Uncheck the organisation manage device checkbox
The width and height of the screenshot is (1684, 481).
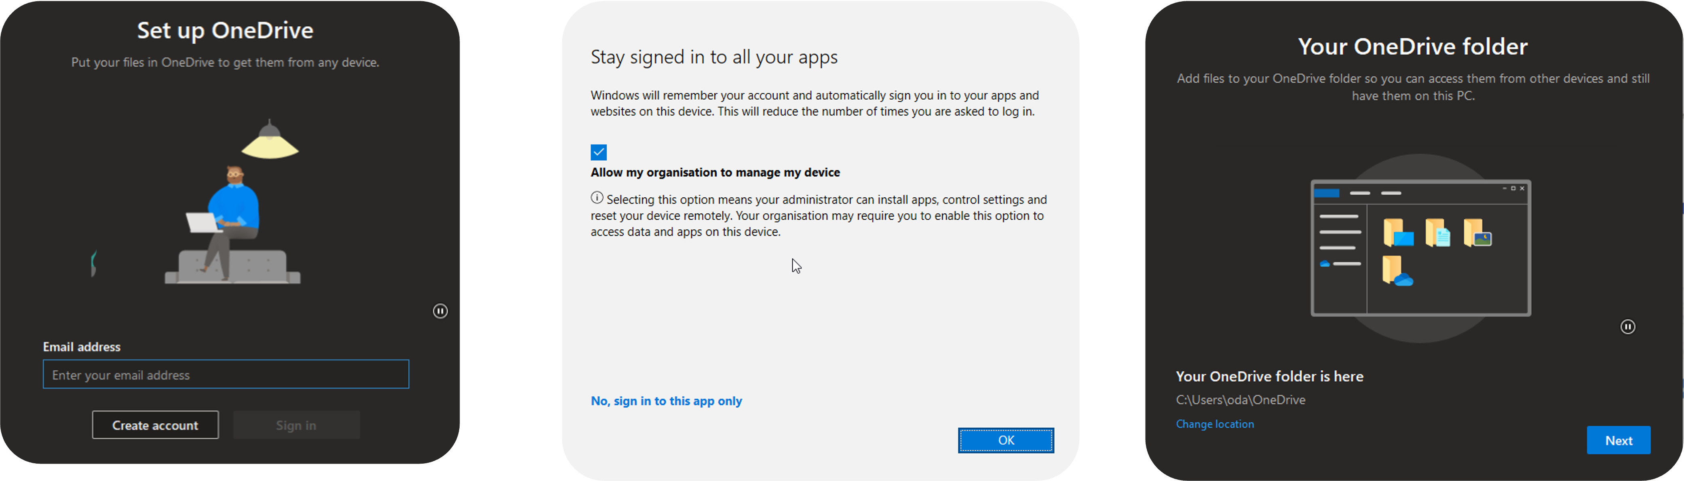click(x=598, y=152)
